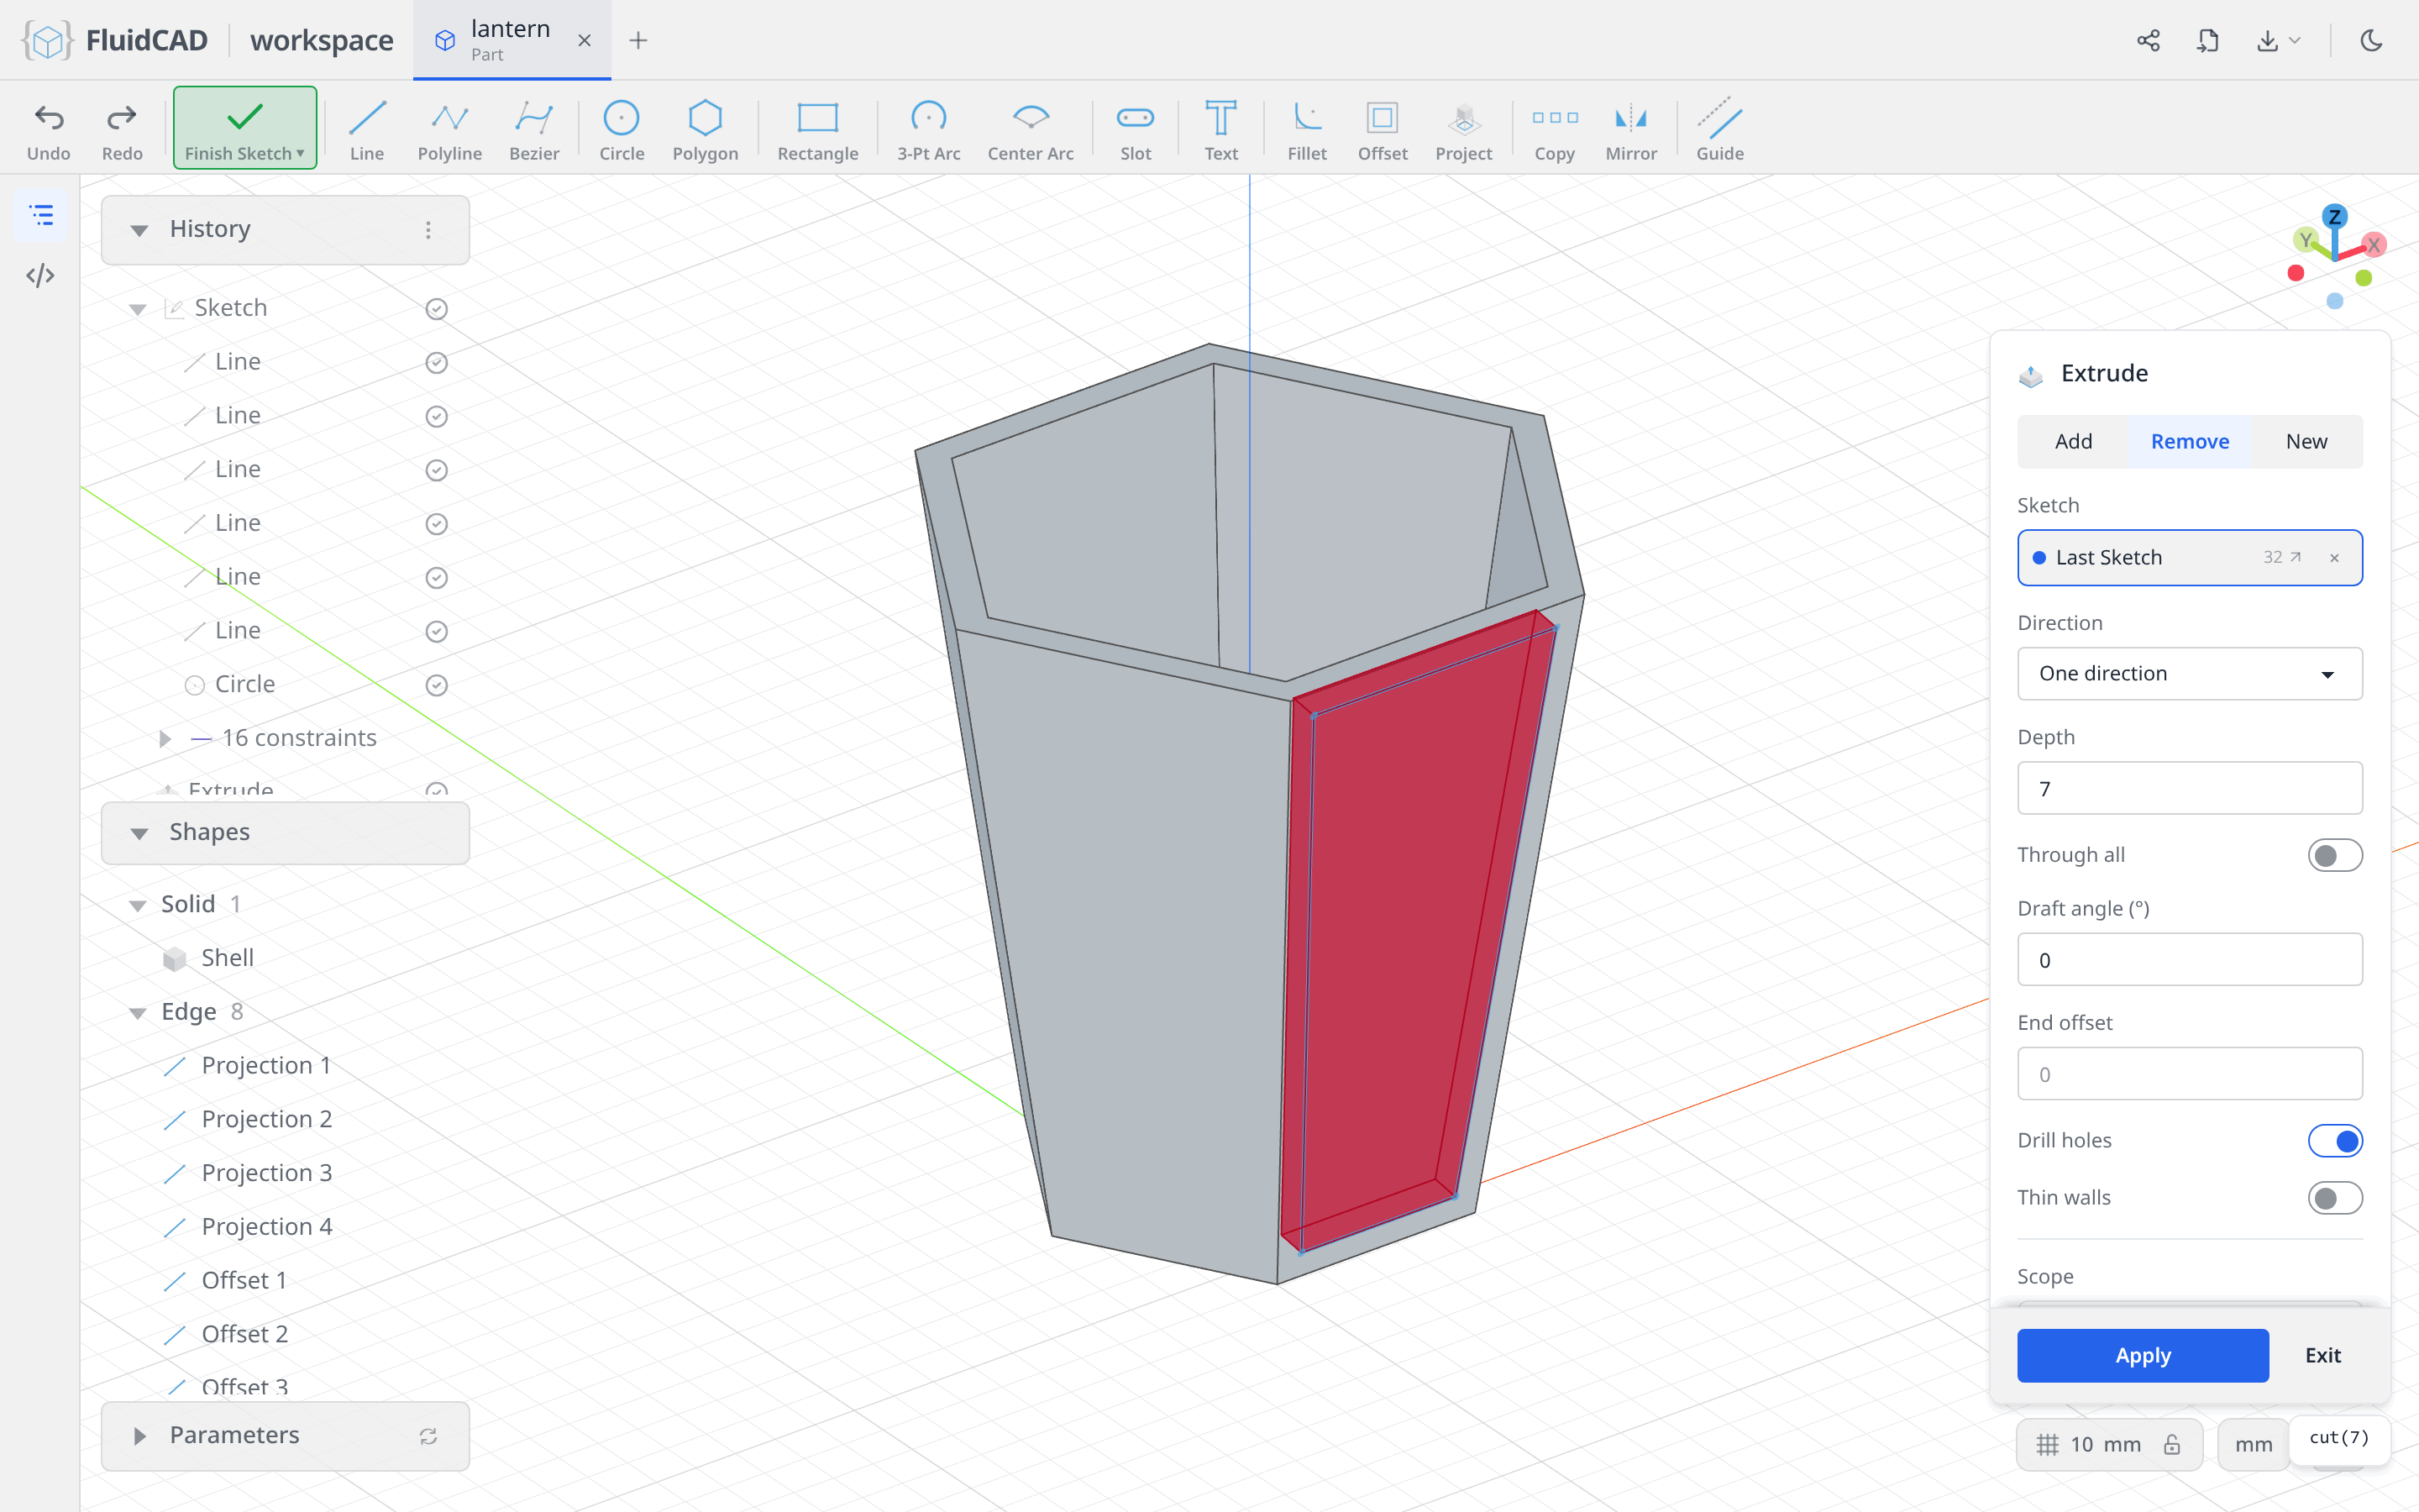Enable the Through all toggle
The image size is (2419, 1512).
(2334, 855)
